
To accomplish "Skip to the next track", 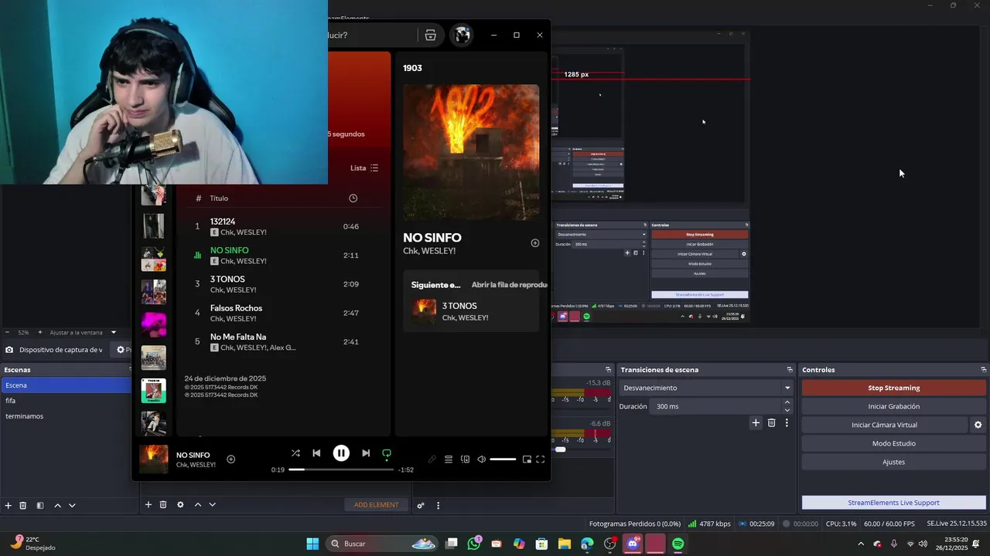I will pyautogui.click(x=366, y=453).
